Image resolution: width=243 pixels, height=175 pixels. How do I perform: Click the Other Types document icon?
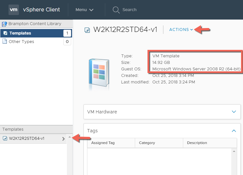5,41
